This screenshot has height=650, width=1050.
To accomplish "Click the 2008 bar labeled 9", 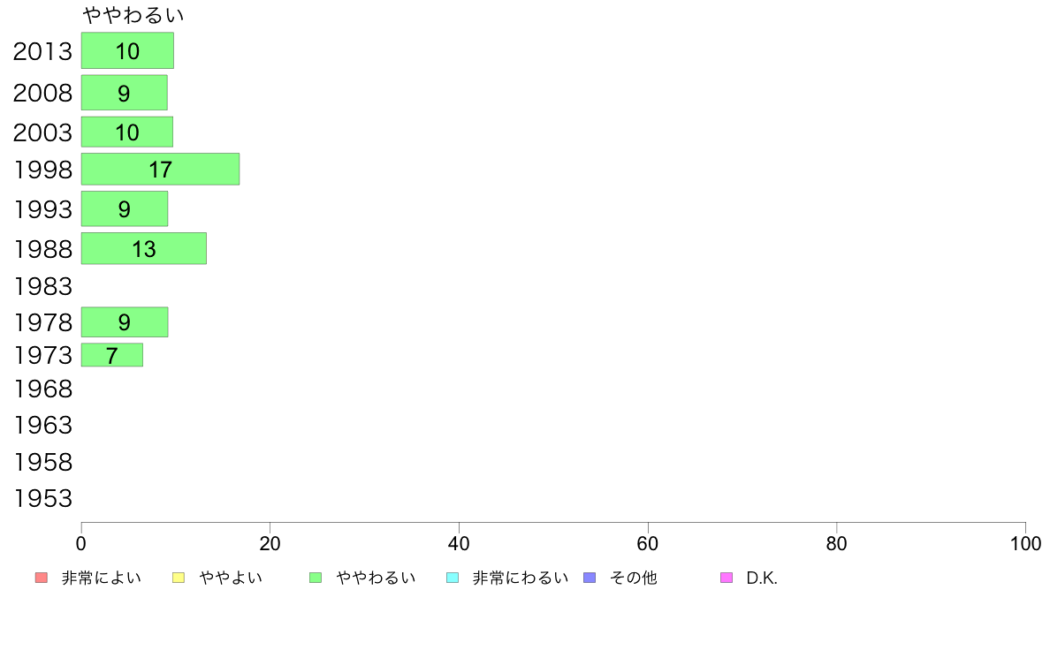I will point(125,93).
